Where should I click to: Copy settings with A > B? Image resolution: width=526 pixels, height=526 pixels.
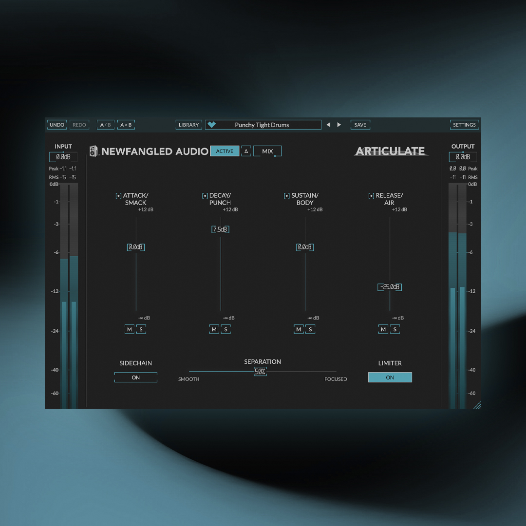click(x=126, y=125)
